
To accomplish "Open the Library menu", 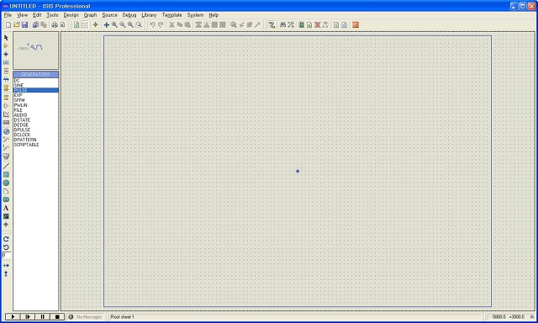I will 149,15.
